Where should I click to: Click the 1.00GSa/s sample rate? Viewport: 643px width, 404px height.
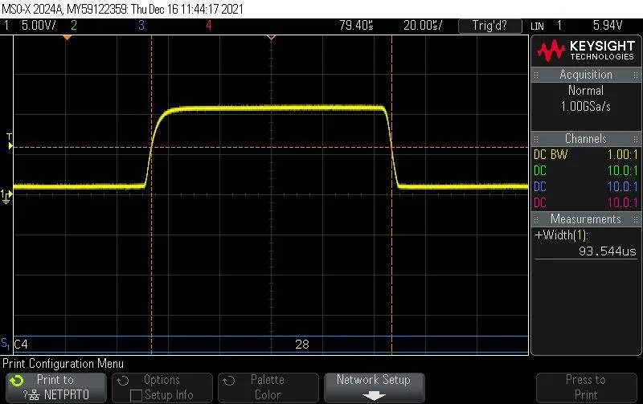click(x=586, y=107)
